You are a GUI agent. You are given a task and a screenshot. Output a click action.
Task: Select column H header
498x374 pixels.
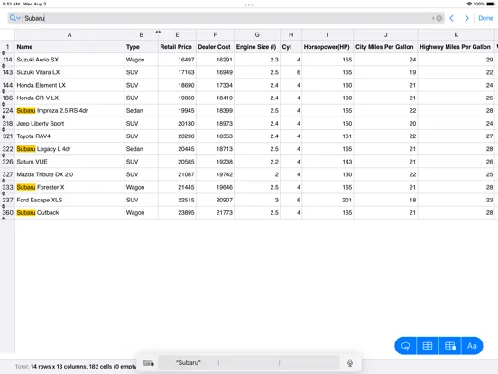(x=290, y=34)
